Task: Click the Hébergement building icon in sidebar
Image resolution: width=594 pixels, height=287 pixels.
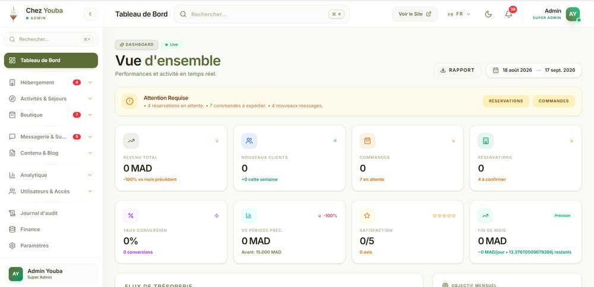Action: [12, 82]
